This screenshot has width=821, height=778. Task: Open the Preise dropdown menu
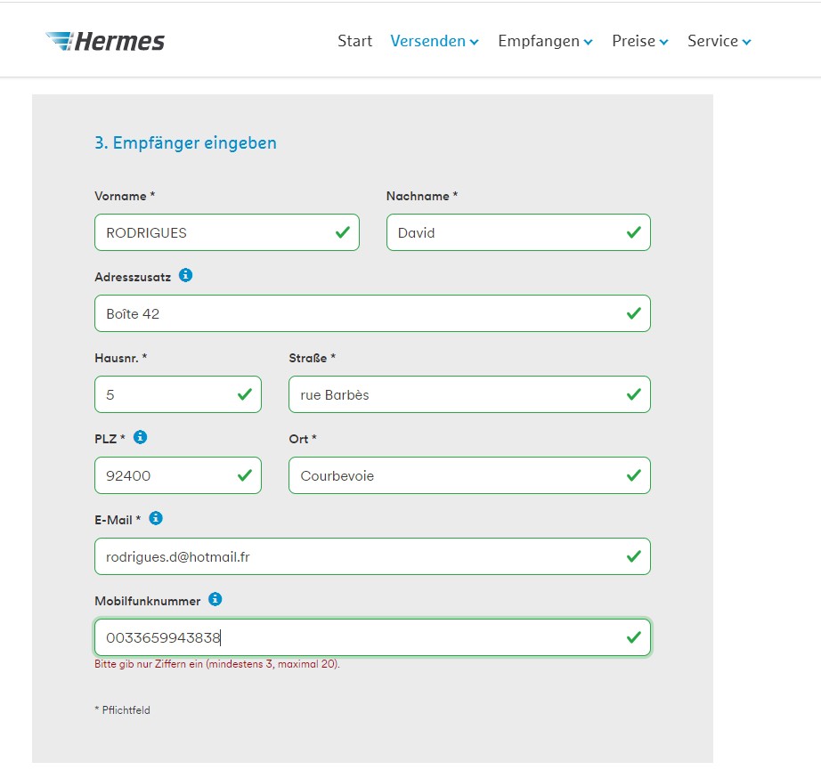640,41
